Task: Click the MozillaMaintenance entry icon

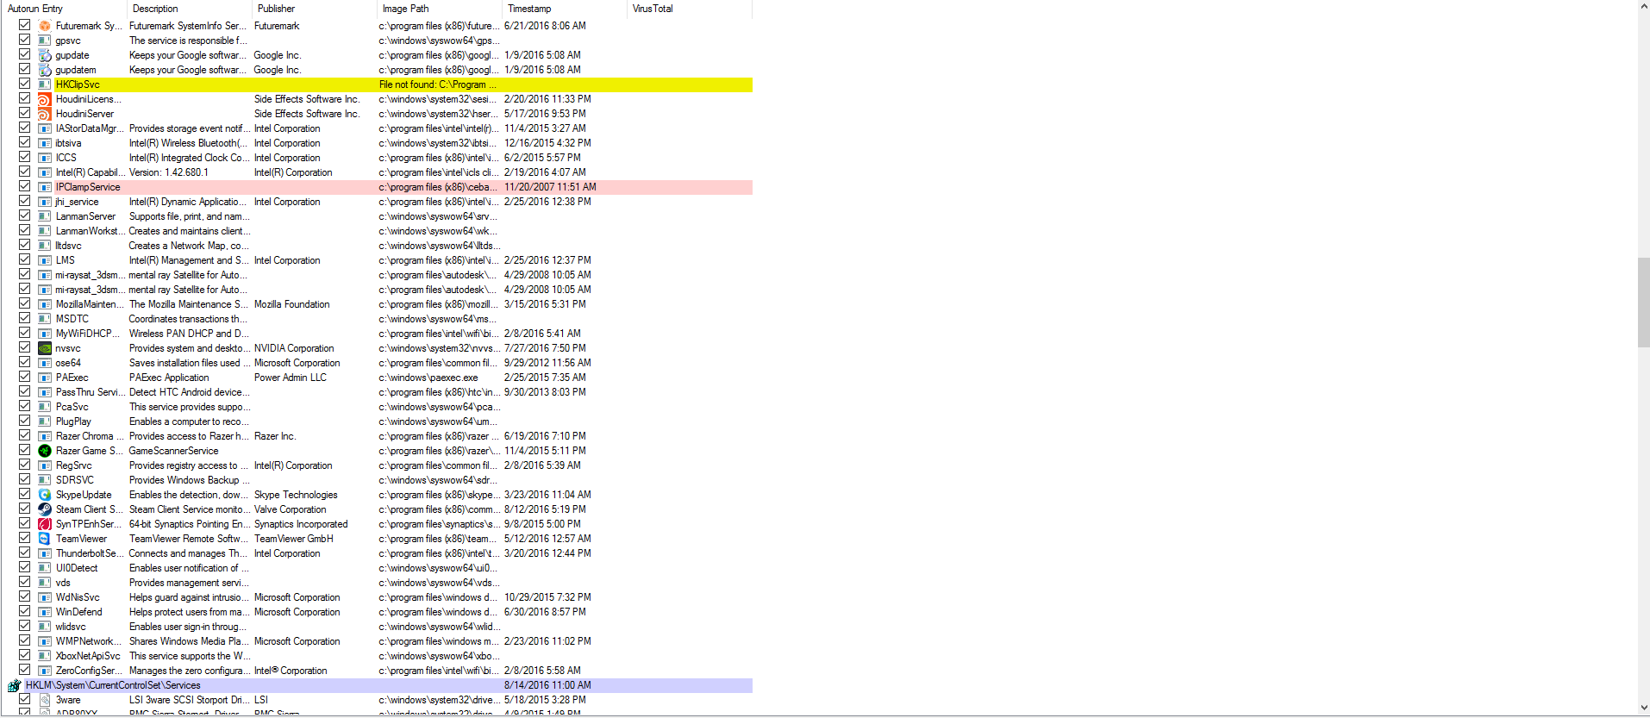Action: tap(45, 304)
